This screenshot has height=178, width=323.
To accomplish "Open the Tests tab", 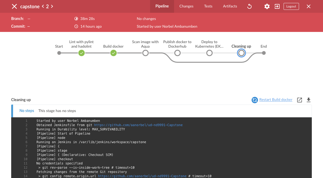I will pyautogui.click(x=208, y=6).
